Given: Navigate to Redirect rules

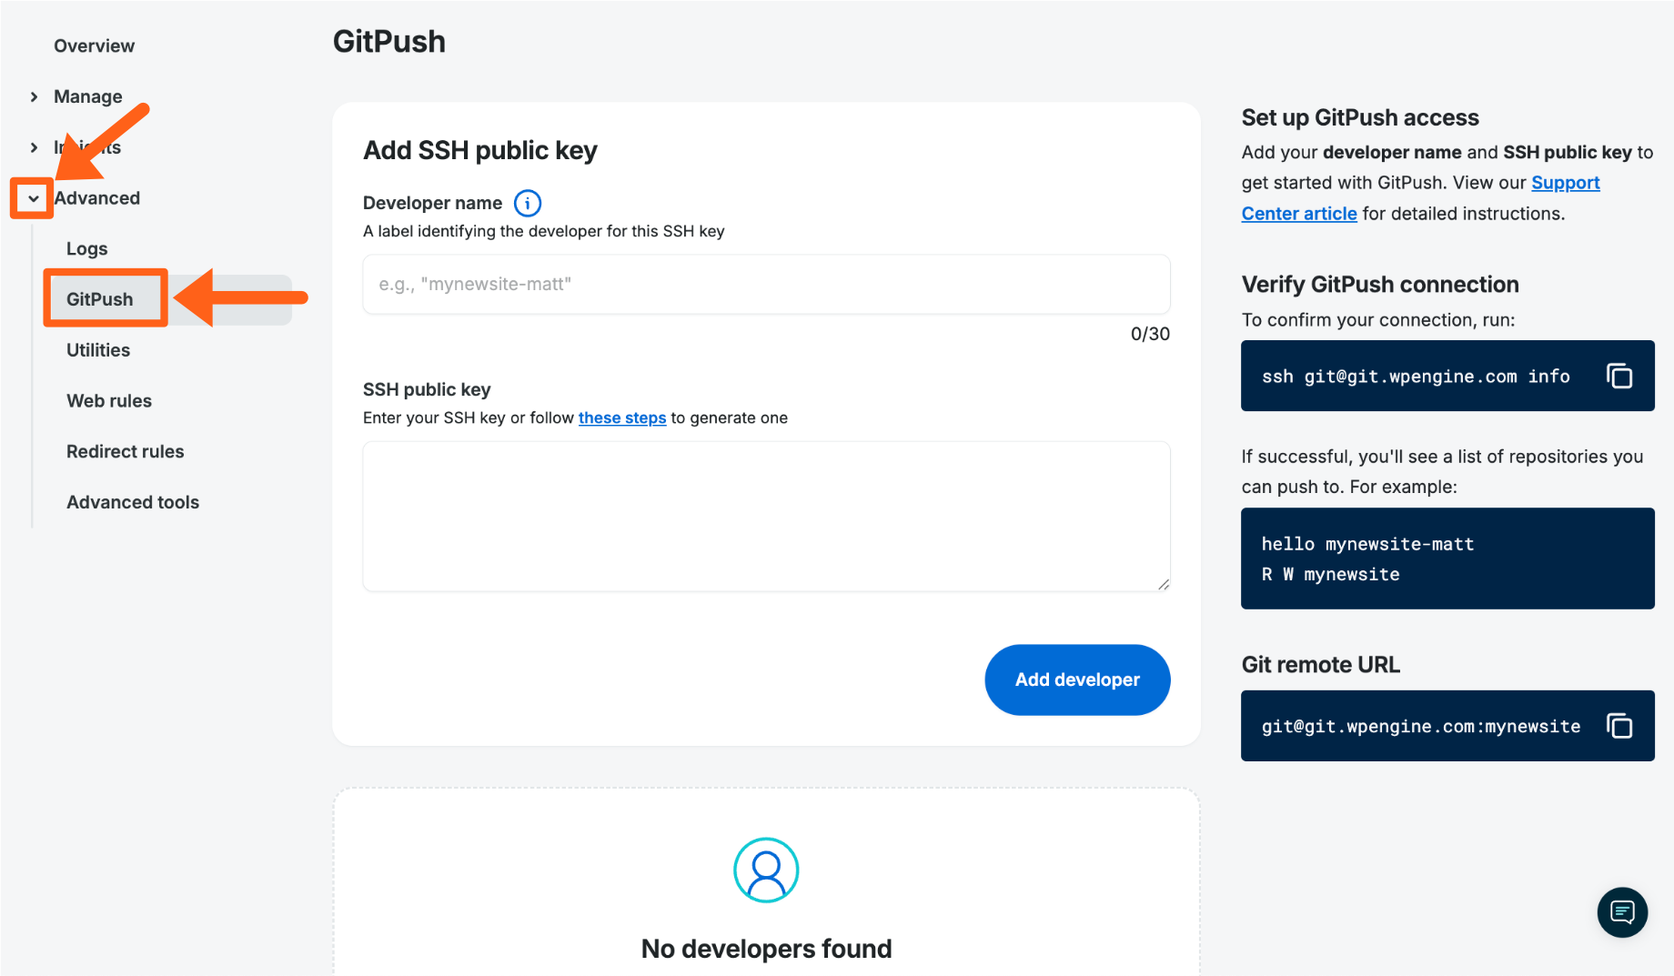Looking at the screenshot, I should pos(126,451).
